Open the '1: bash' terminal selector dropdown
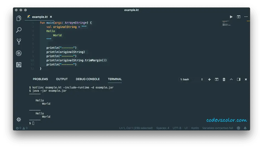The height and width of the screenshot is (149, 263). click(x=191, y=79)
